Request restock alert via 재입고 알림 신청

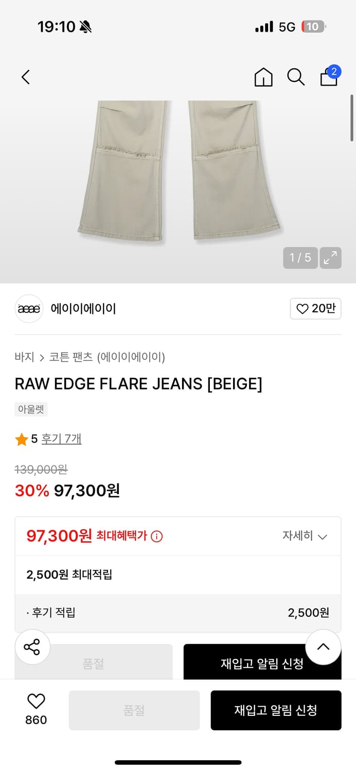276,710
